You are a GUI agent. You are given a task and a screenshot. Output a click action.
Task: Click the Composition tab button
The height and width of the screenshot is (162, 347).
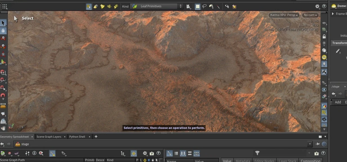point(310,161)
